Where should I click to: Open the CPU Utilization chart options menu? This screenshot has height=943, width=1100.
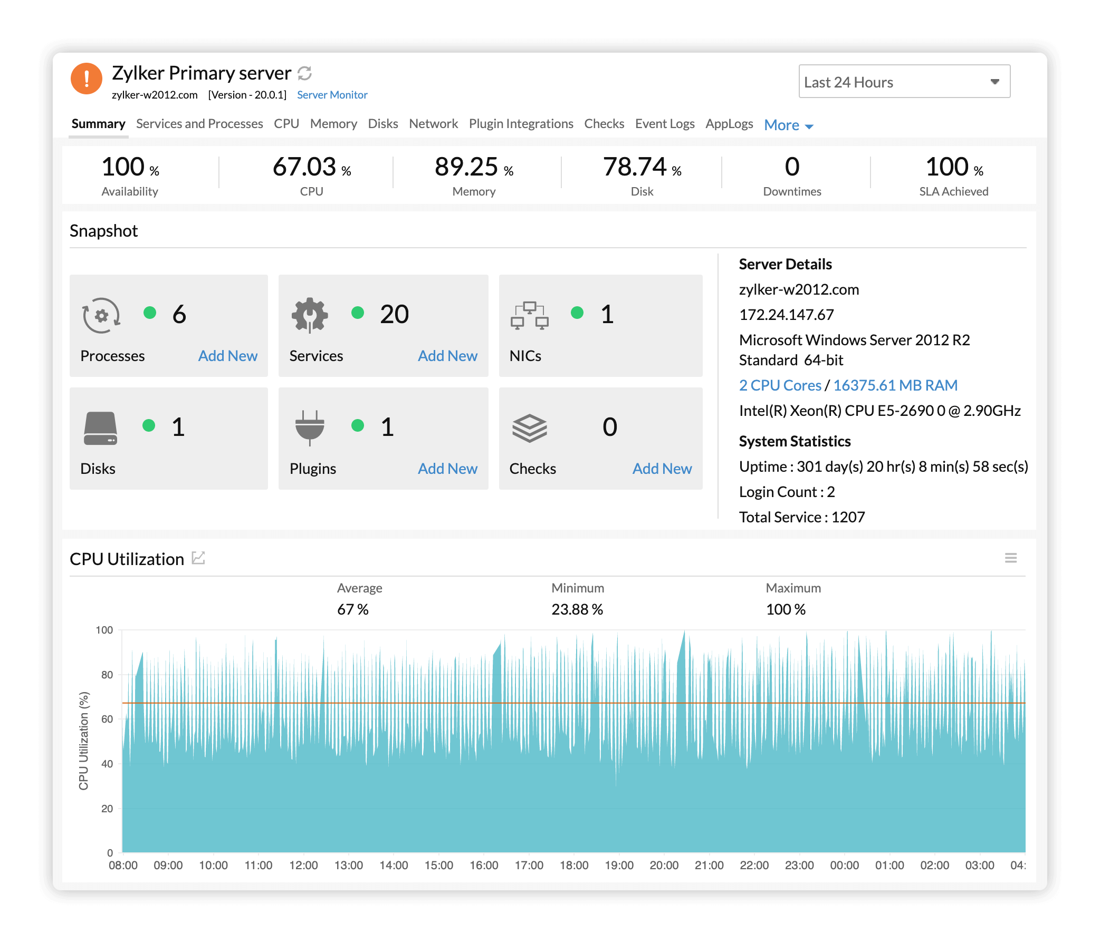click(1011, 558)
